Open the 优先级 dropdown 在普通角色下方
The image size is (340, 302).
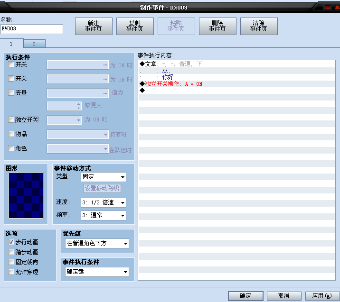97,243
